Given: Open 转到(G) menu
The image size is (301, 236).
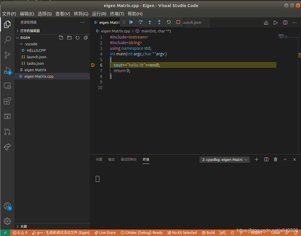Looking at the screenshot, I should click(x=81, y=14).
